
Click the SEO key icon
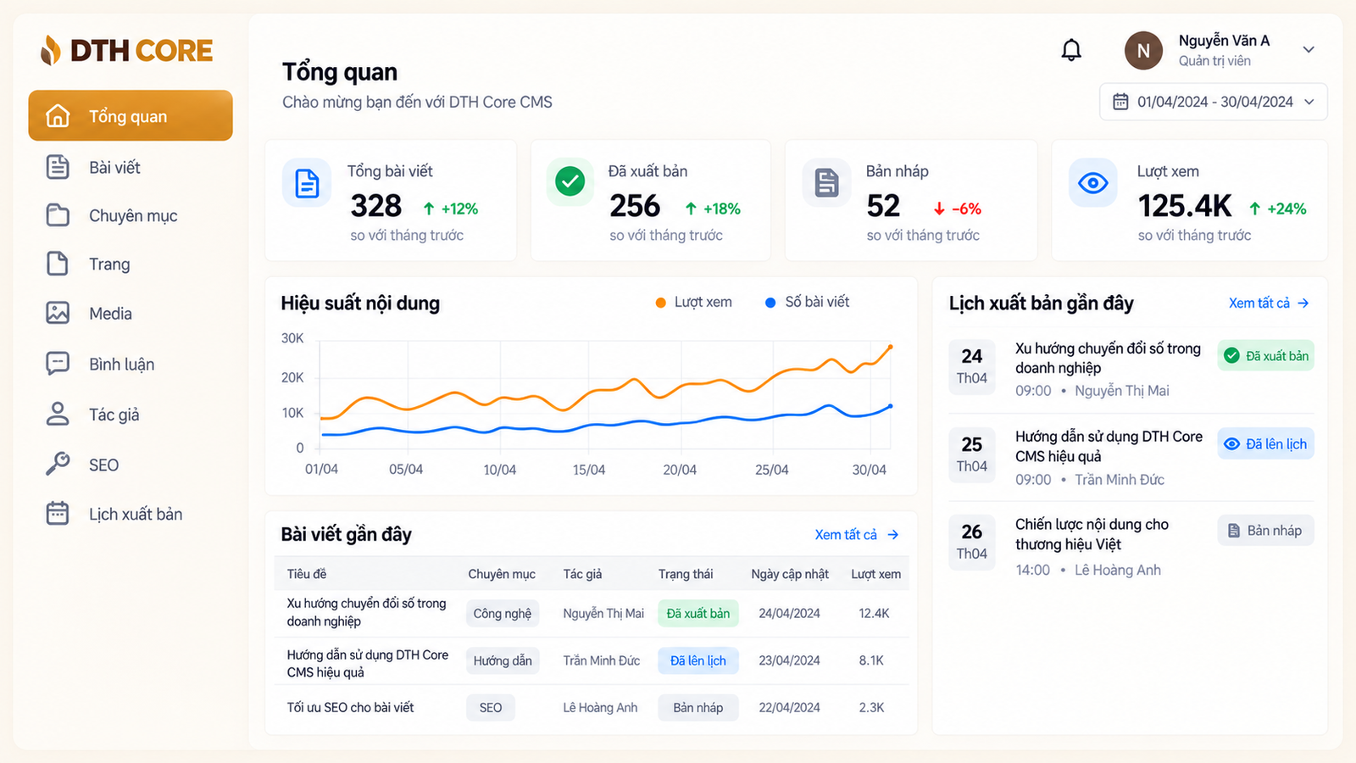(58, 464)
